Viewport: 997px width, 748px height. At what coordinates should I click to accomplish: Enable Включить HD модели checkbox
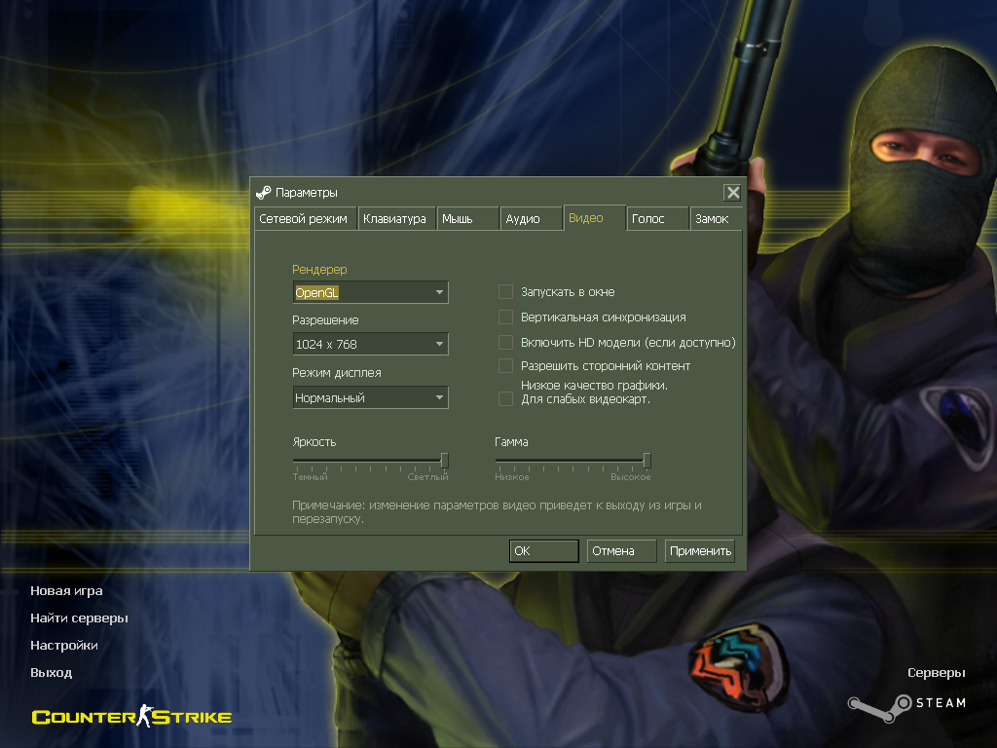[505, 342]
